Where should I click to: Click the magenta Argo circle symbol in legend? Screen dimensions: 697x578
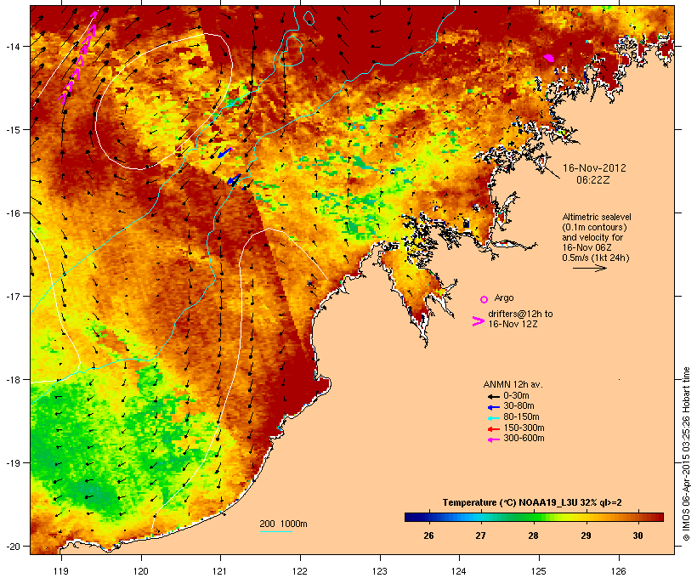[484, 299]
